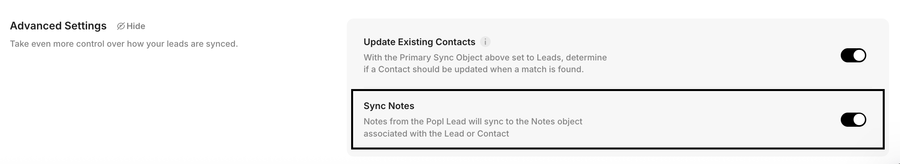Screen dimensions: 900x164
Task: Hide the Advanced Settings section
Action: point(135,26)
